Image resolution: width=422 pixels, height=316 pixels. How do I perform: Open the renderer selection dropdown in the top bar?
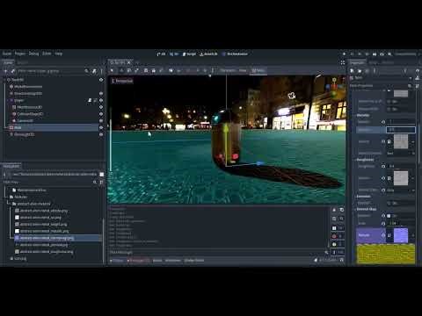406,54
